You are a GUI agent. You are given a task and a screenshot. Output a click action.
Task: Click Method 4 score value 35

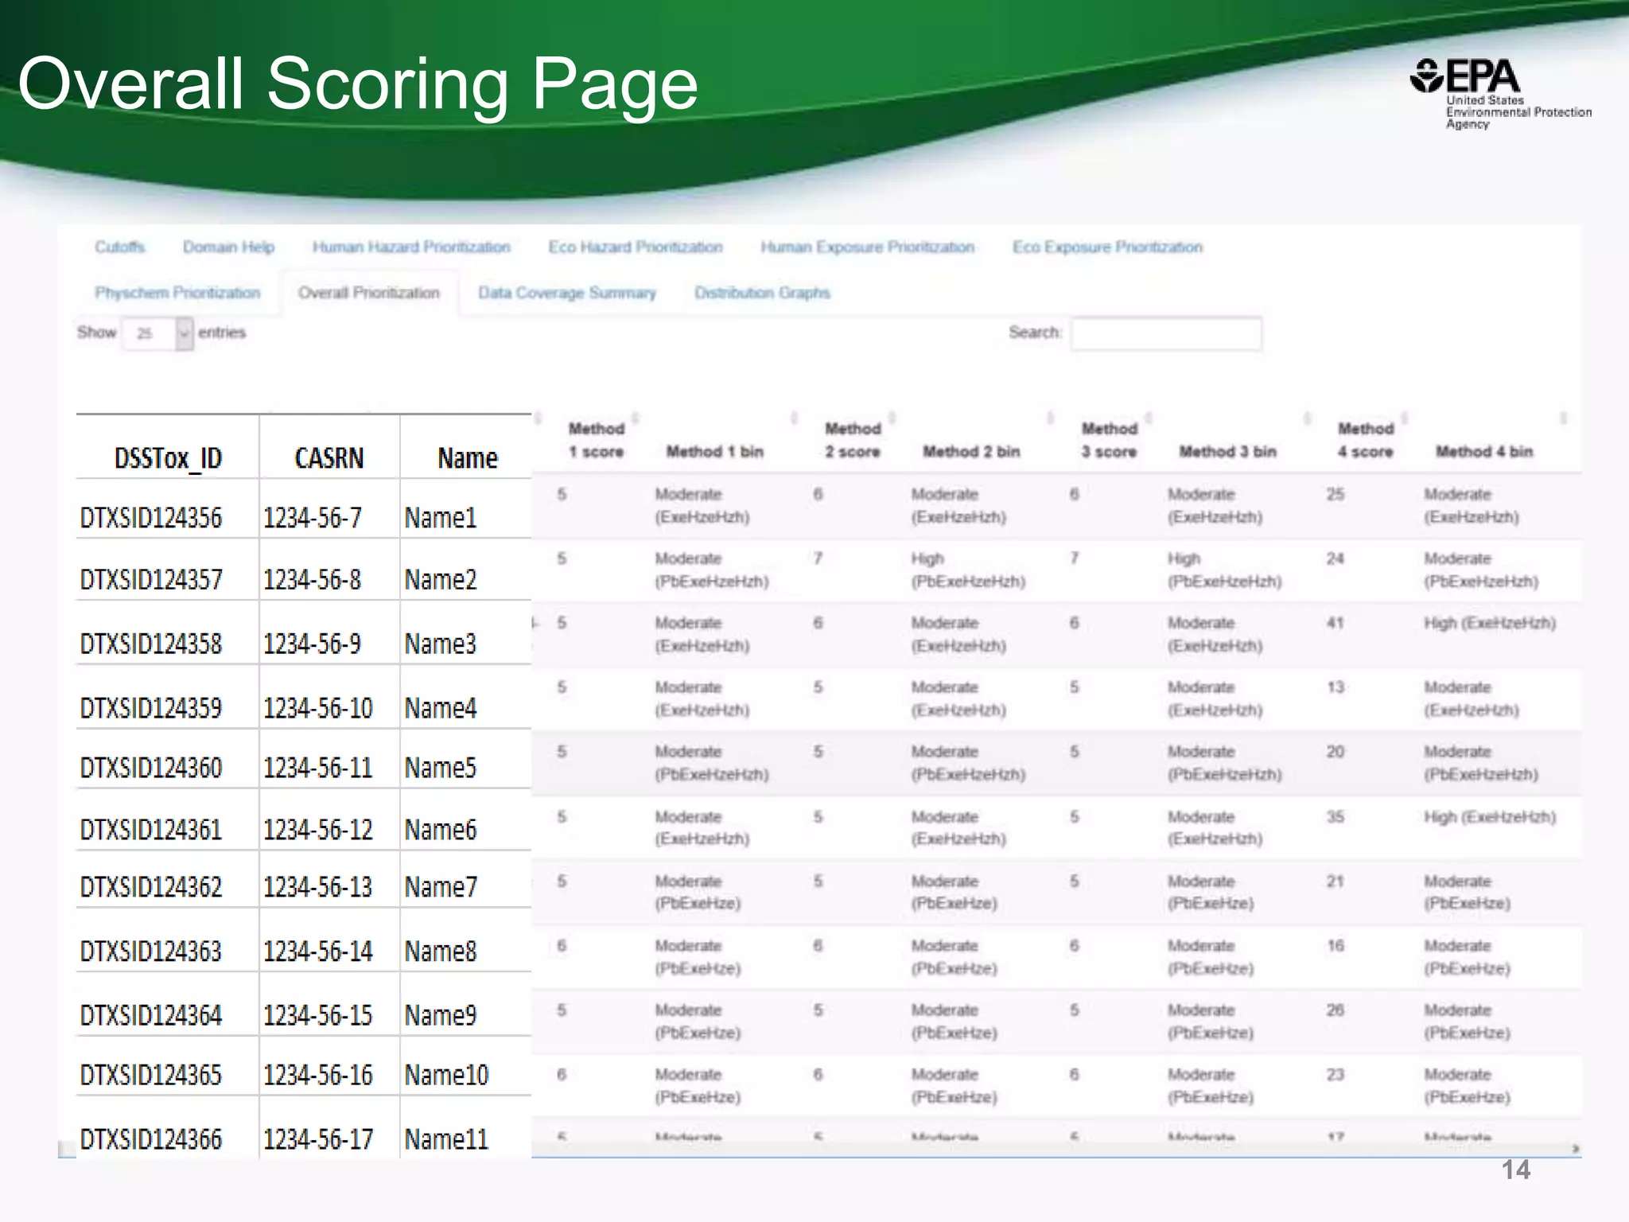(1335, 817)
